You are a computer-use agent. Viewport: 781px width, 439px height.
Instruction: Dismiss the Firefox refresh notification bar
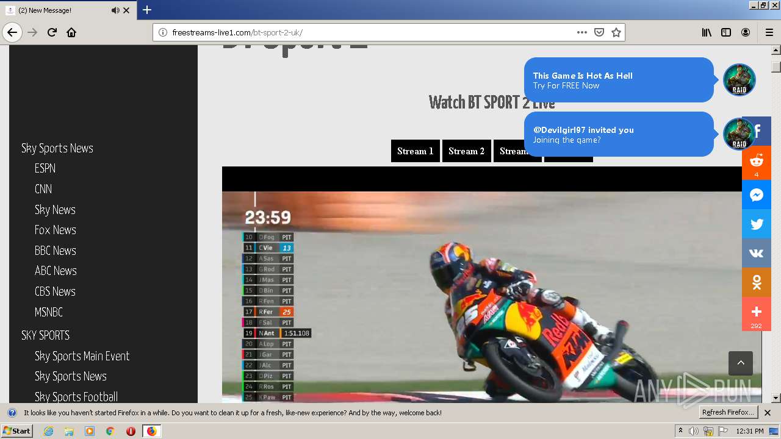[768, 413]
